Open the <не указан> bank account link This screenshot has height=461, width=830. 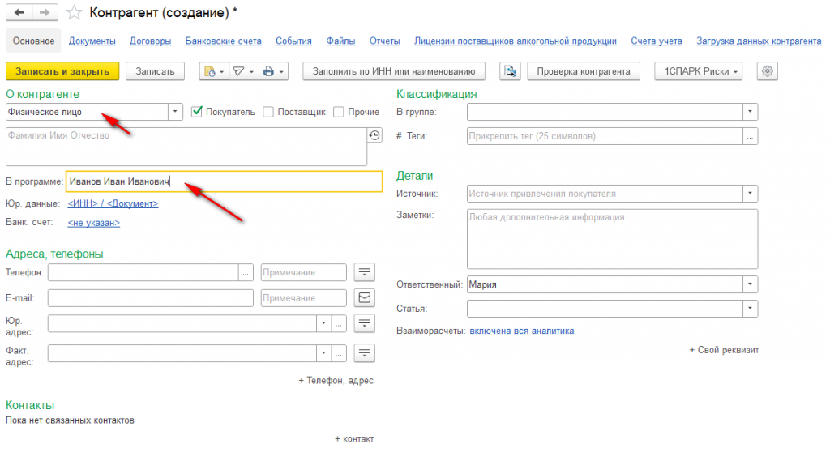tap(94, 223)
